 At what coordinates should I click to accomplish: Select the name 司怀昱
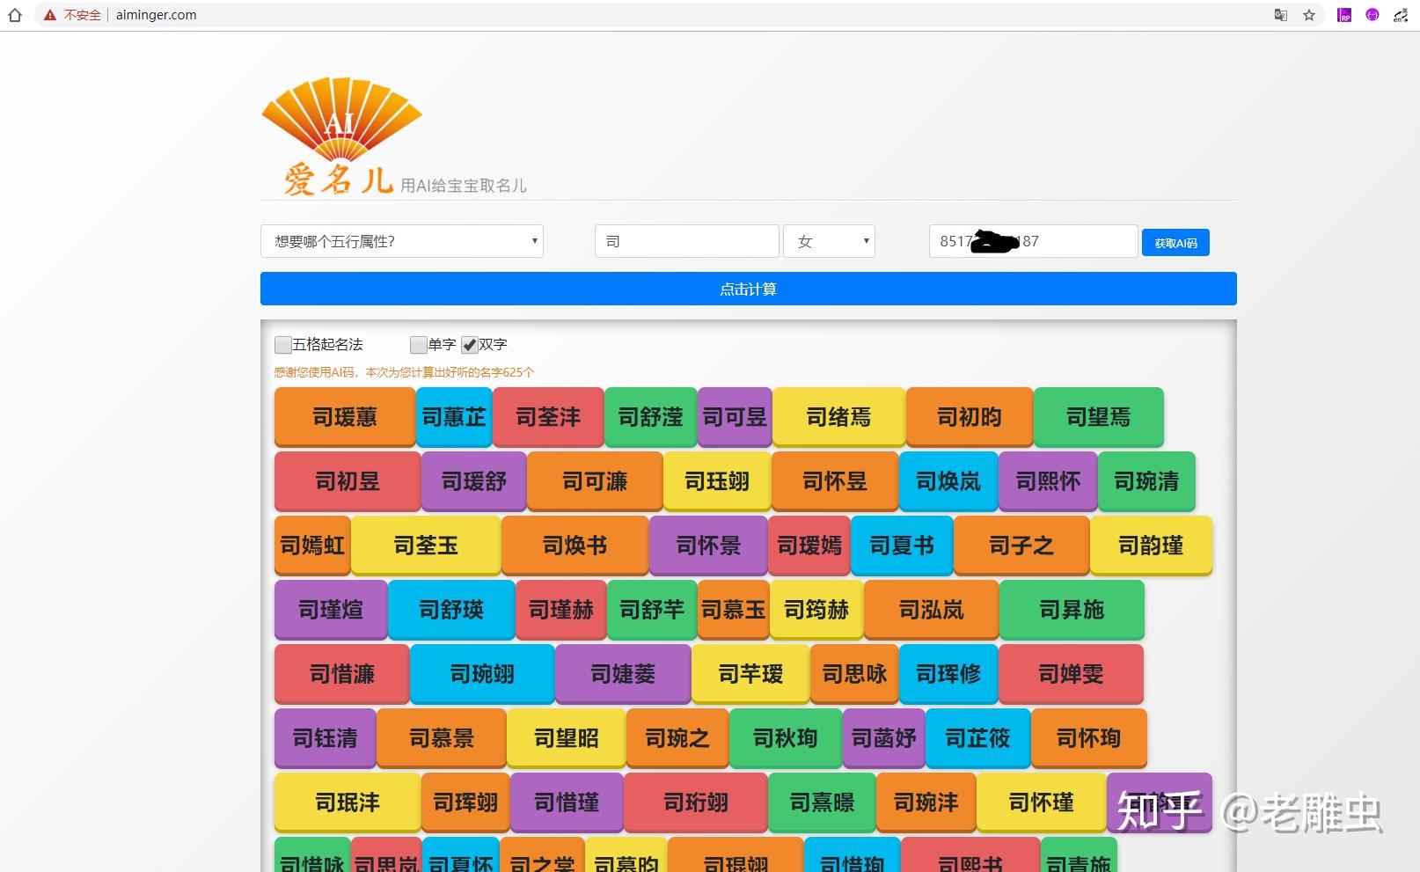tap(835, 481)
